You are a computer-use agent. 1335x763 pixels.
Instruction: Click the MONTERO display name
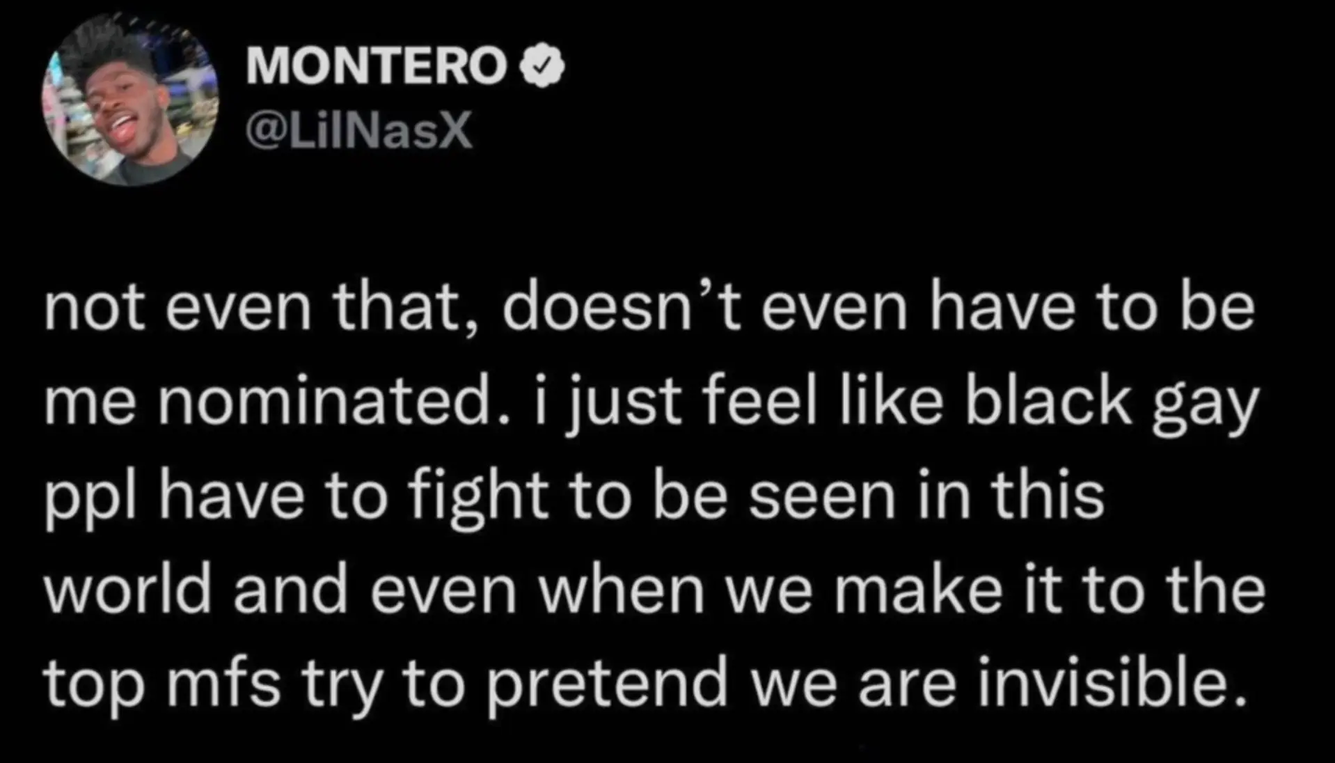coord(377,67)
